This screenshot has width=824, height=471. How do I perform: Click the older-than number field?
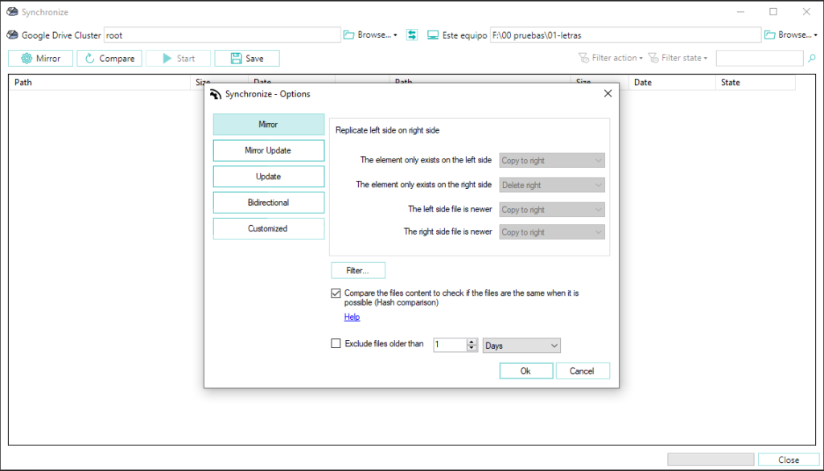450,345
